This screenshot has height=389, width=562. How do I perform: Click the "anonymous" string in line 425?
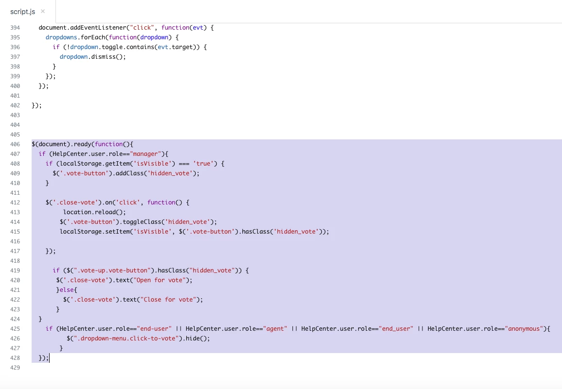[524, 329]
